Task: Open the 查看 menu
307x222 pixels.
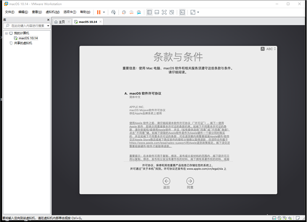Action: click(37, 12)
